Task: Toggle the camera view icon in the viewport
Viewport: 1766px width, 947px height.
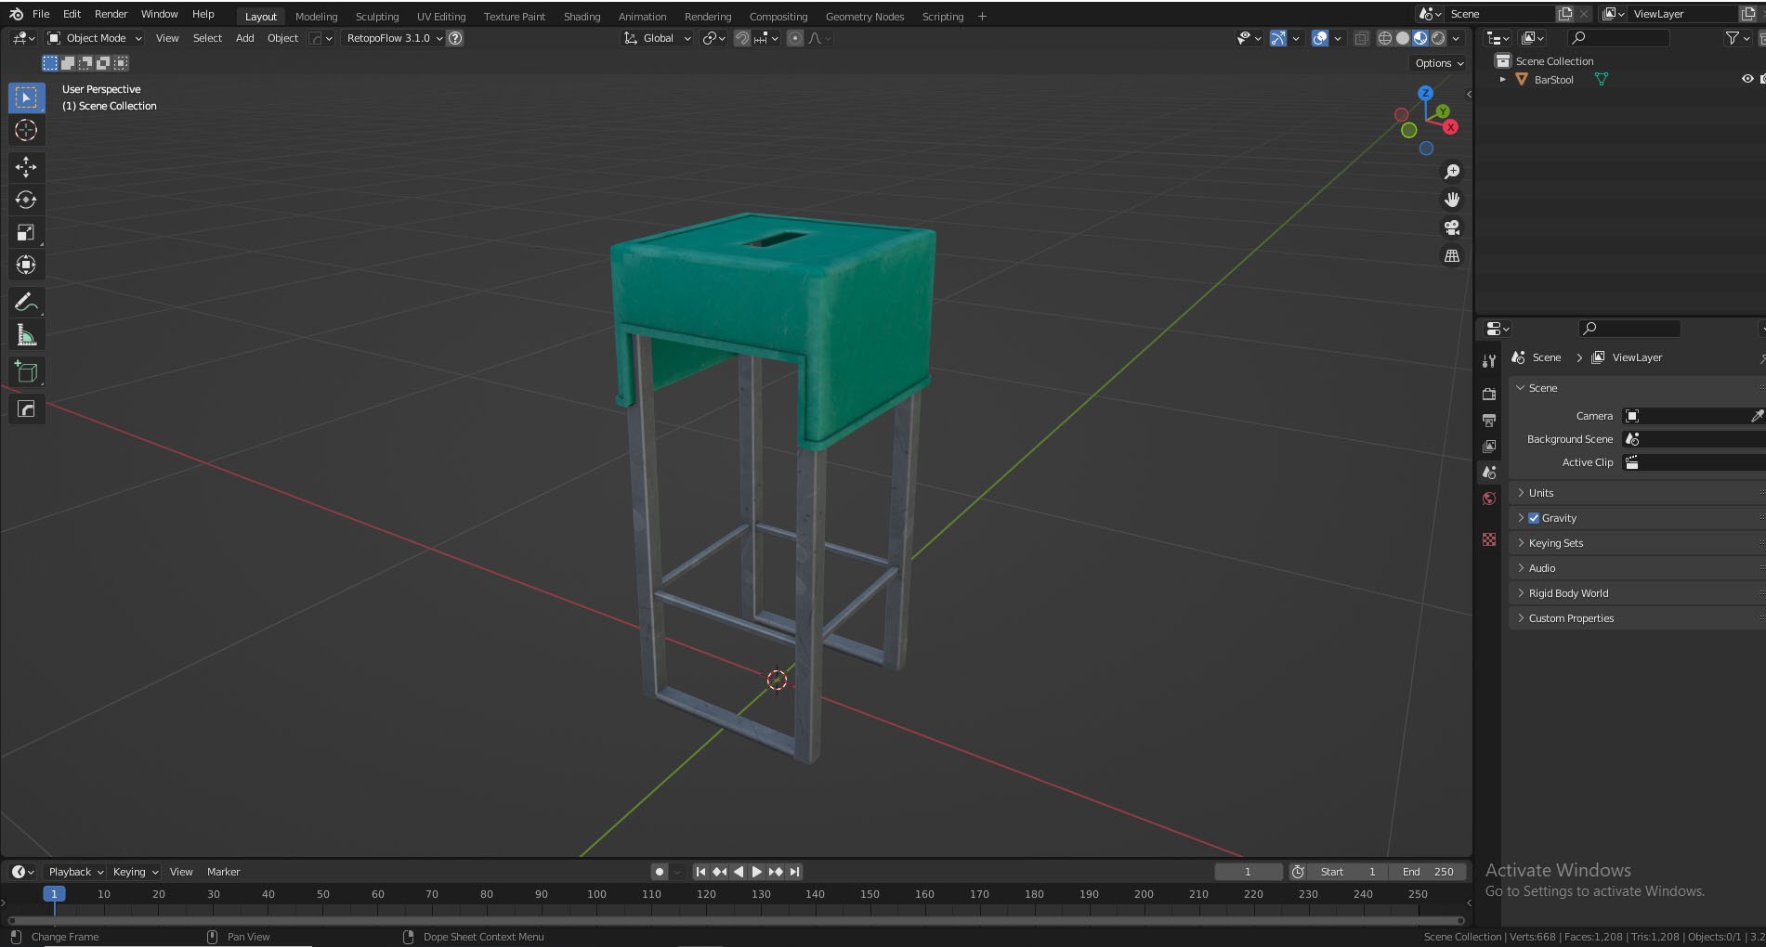Action: tap(1451, 227)
